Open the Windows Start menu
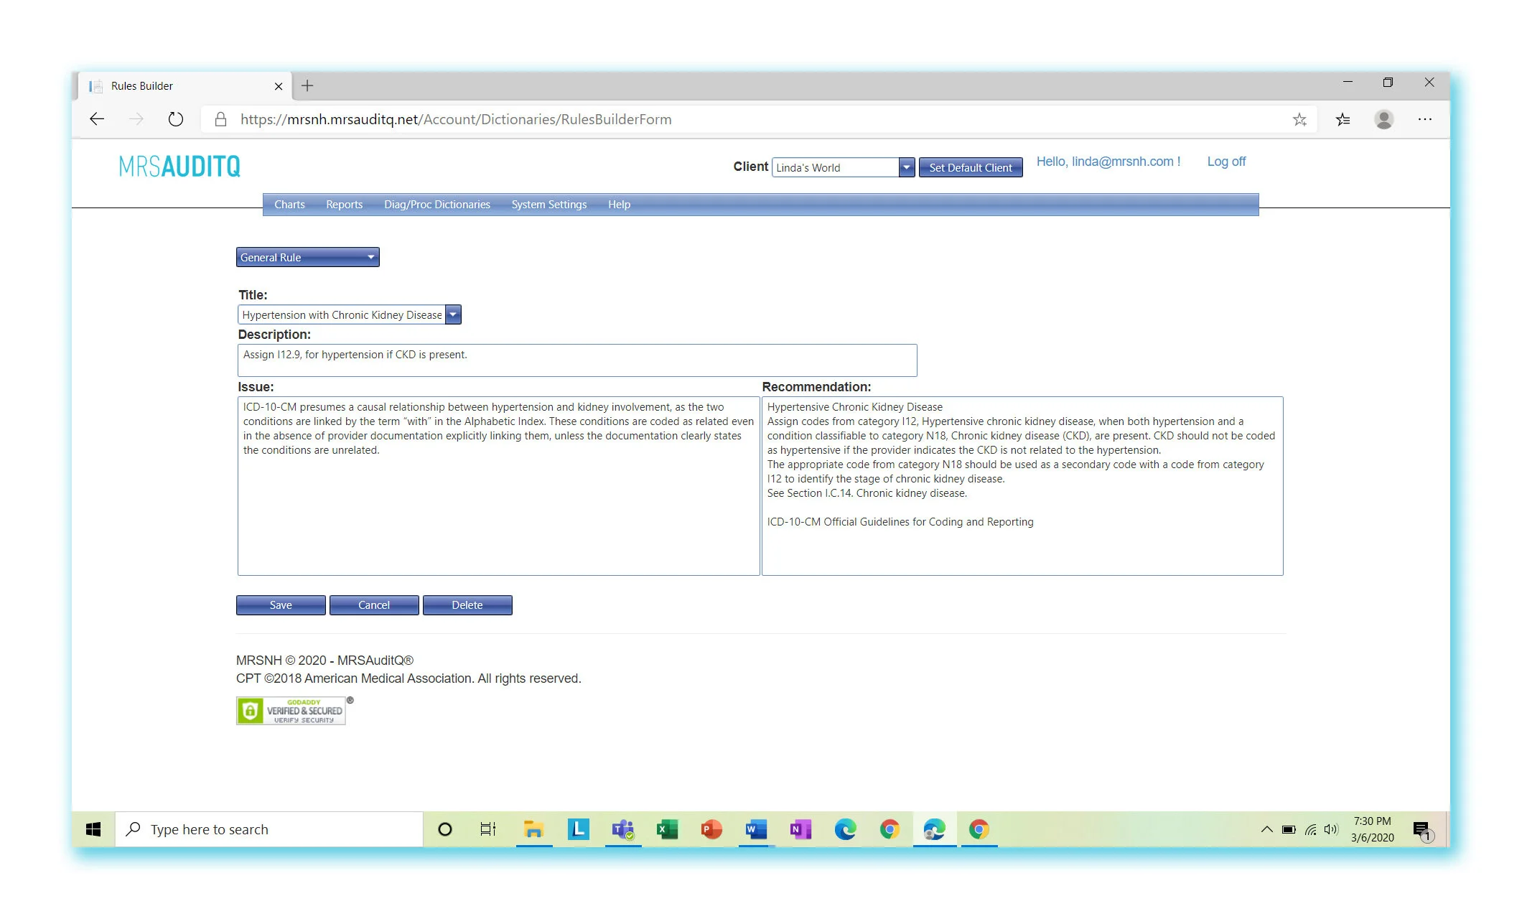 coord(93,829)
